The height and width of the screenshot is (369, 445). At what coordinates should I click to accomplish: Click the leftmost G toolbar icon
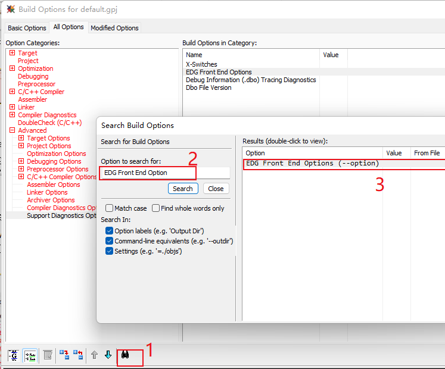point(13,355)
